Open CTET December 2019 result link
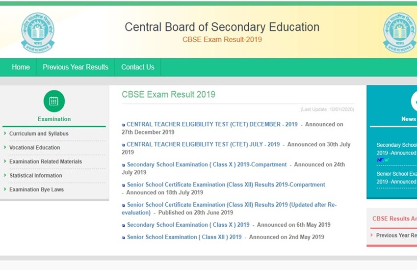417x270 pixels. tap(212, 125)
